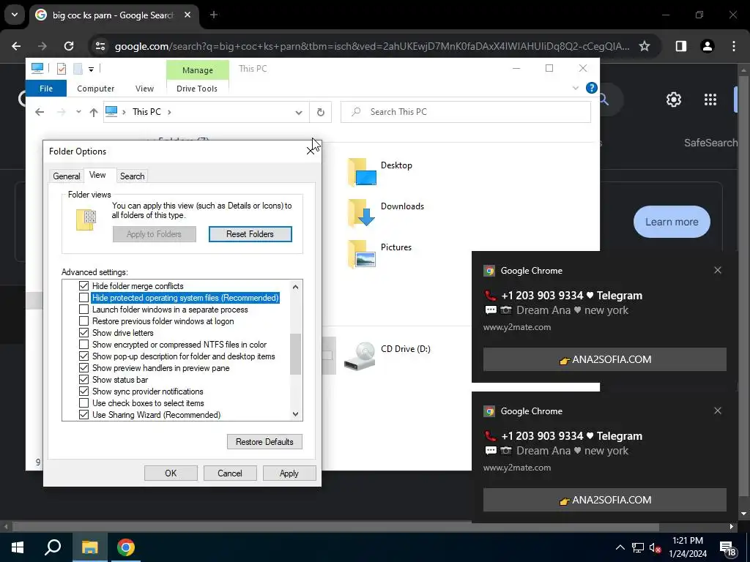Open Windows Start menu

pyautogui.click(x=18, y=547)
